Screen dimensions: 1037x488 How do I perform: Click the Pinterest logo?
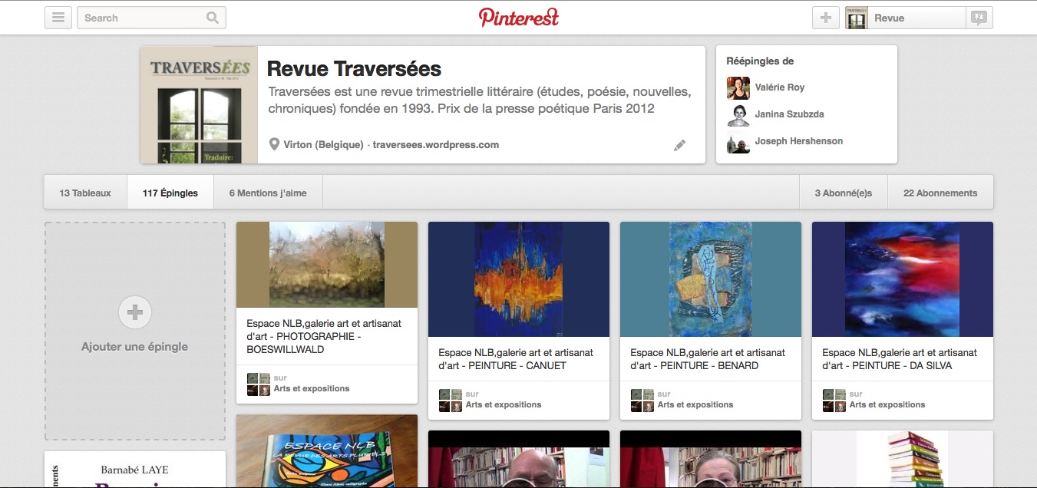pyautogui.click(x=519, y=18)
